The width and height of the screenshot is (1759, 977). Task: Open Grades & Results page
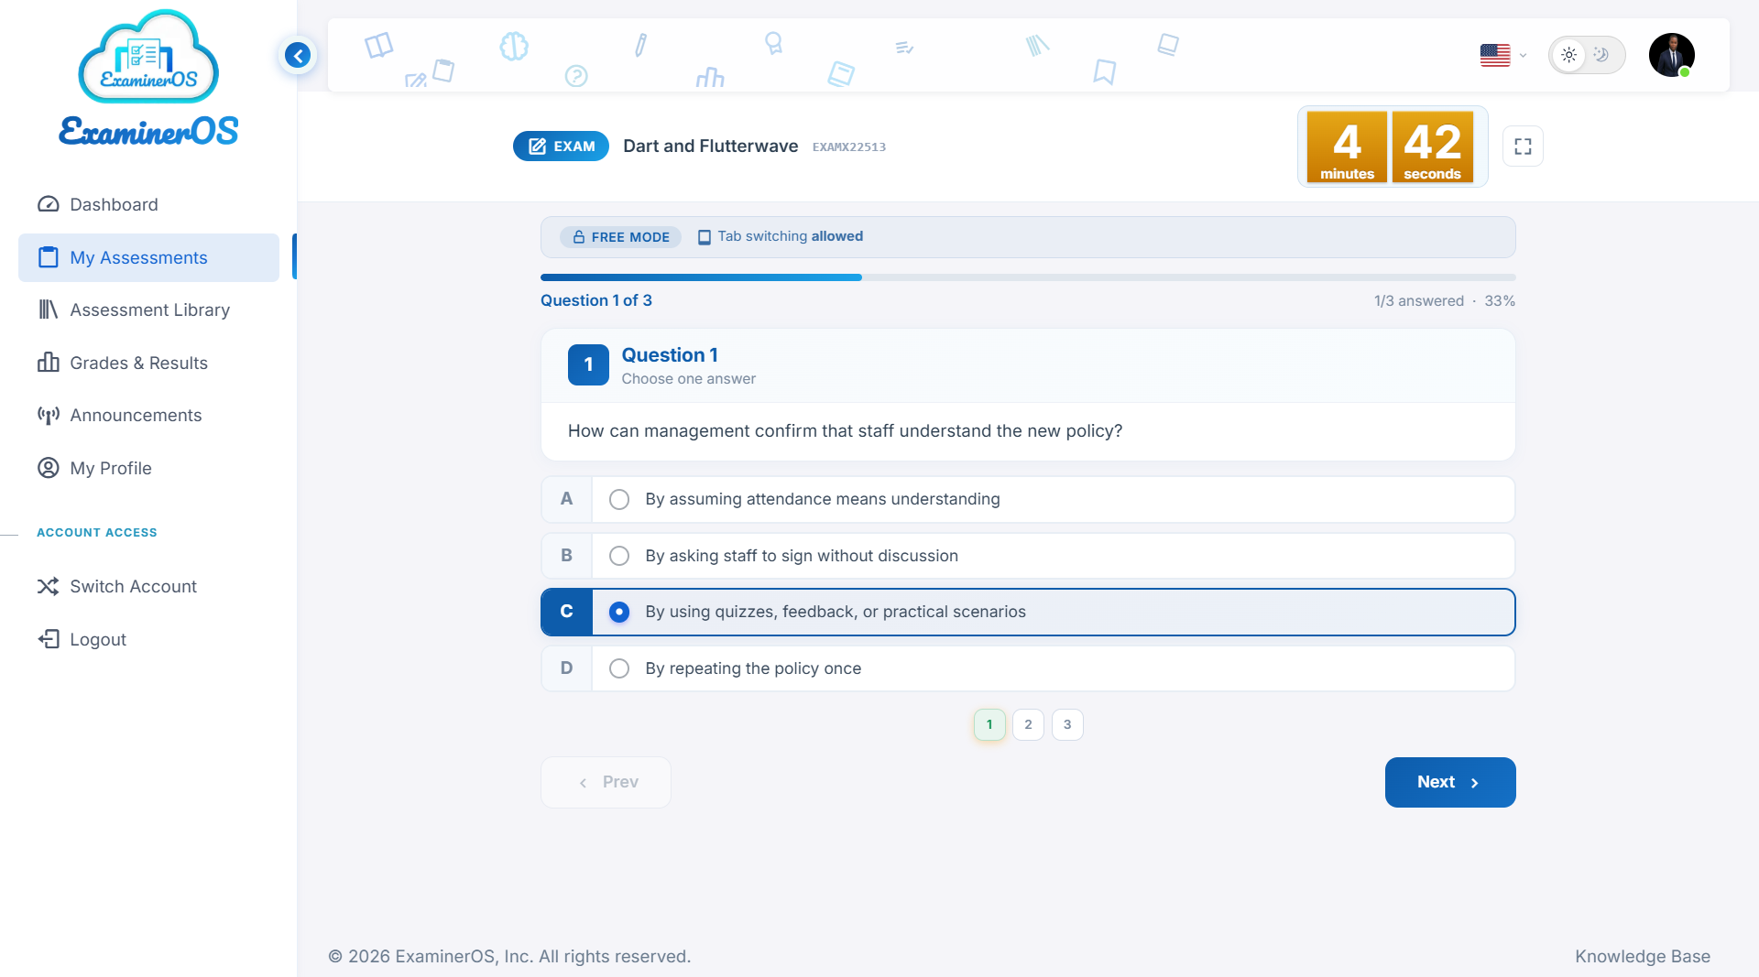click(148, 363)
